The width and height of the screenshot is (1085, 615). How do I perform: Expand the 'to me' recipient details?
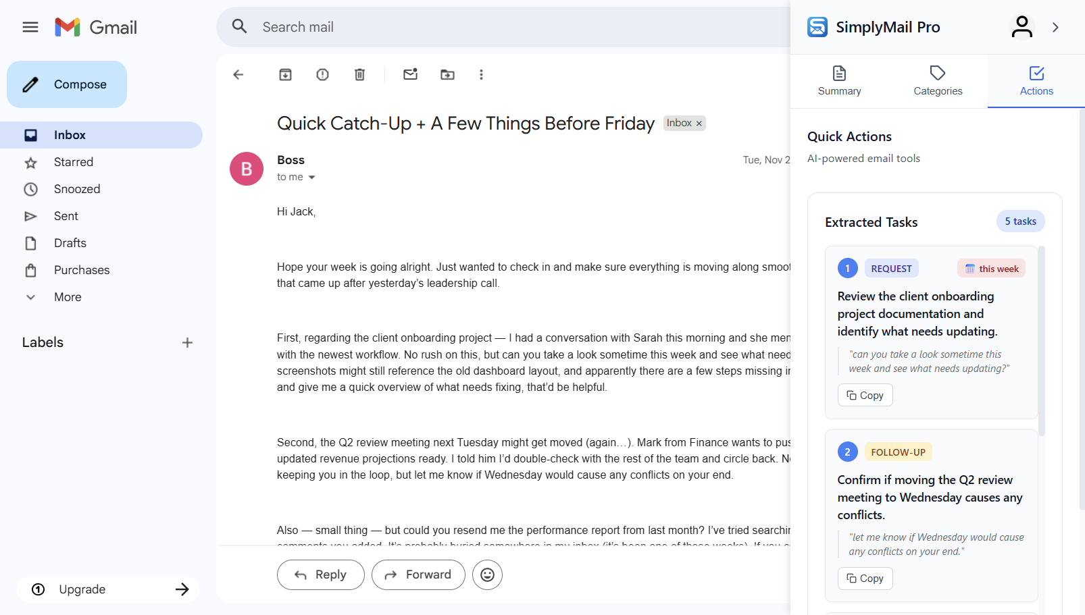296,177
